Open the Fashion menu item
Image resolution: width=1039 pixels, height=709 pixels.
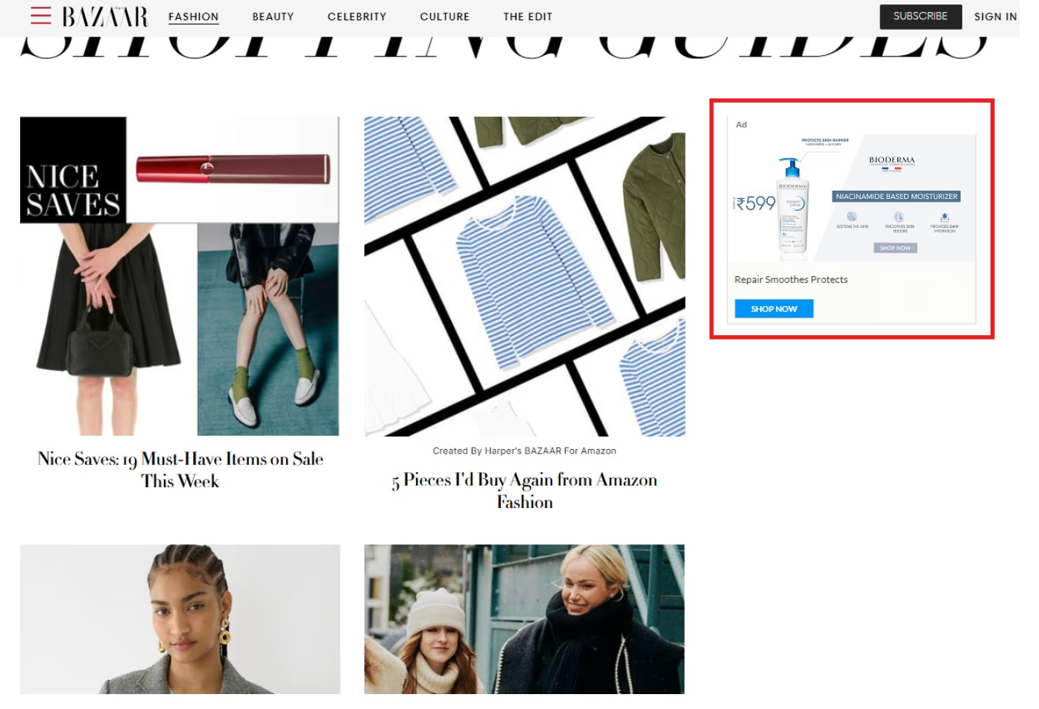coord(194,16)
